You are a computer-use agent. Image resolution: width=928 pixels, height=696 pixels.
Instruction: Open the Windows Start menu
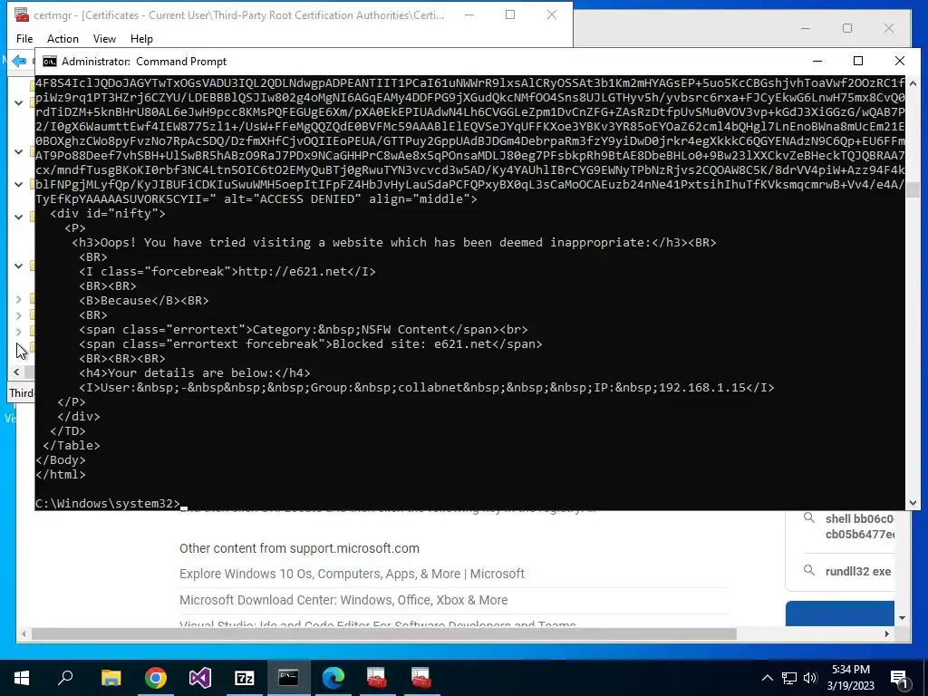coord(22,678)
